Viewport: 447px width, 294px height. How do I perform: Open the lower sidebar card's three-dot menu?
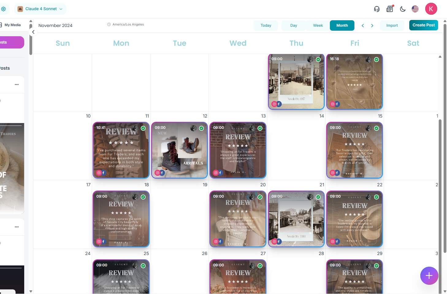[x=17, y=227]
